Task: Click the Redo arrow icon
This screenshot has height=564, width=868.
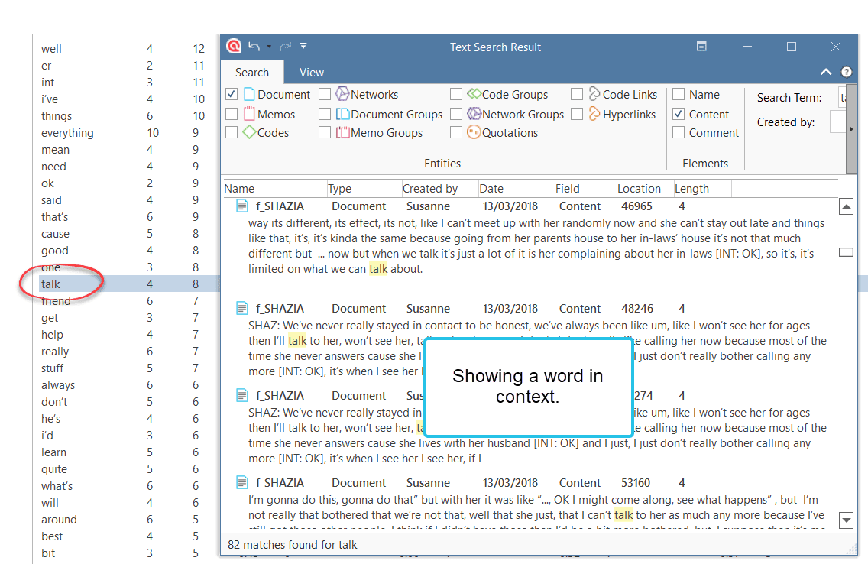Action: point(286,47)
